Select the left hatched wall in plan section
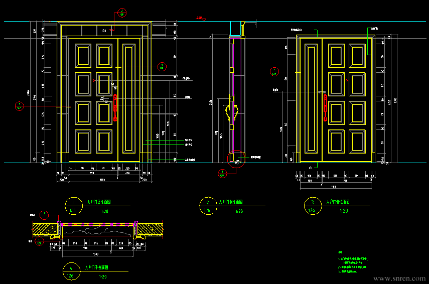 point(45,229)
